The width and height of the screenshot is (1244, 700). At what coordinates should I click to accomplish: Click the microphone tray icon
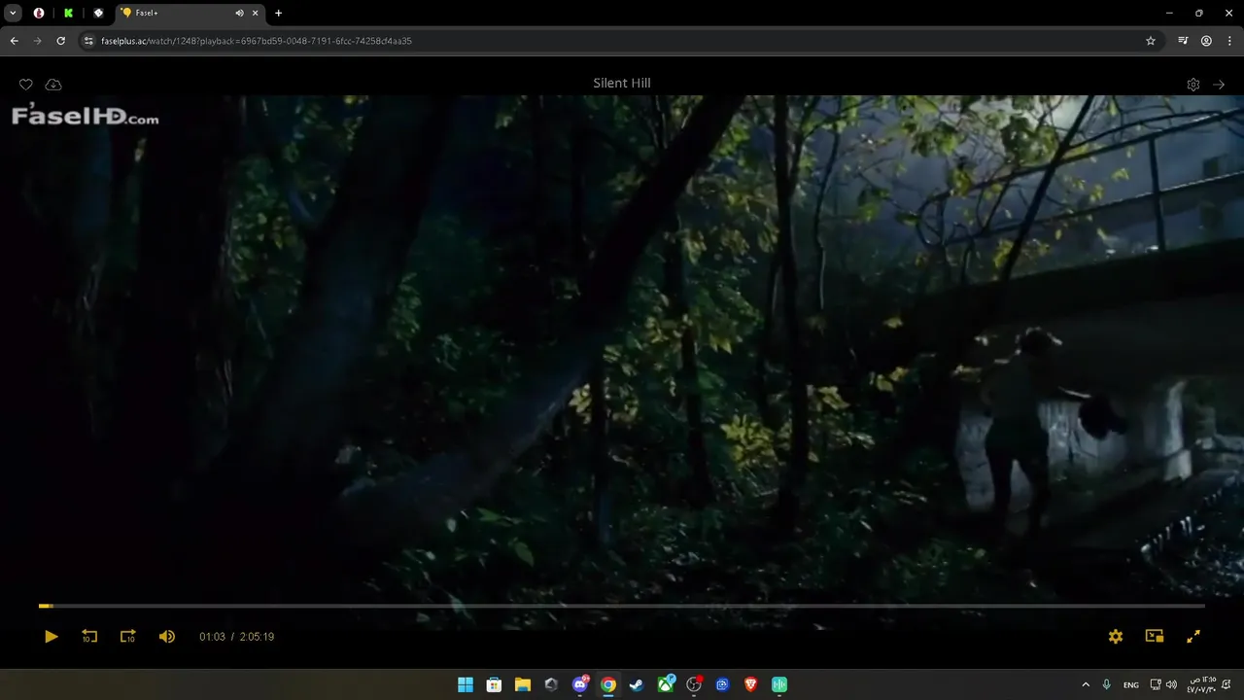point(1107,684)
